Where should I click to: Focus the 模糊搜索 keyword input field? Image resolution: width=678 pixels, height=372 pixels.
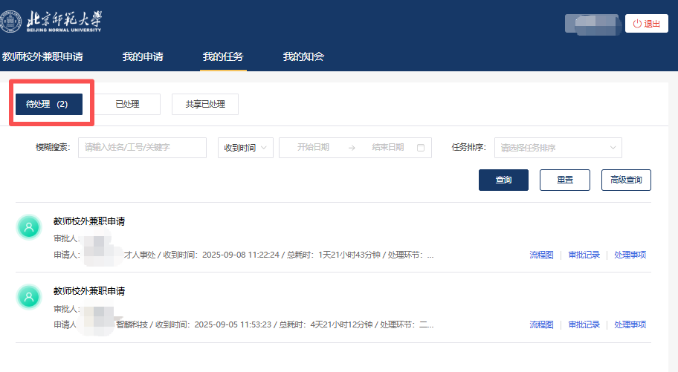point(142,148)
